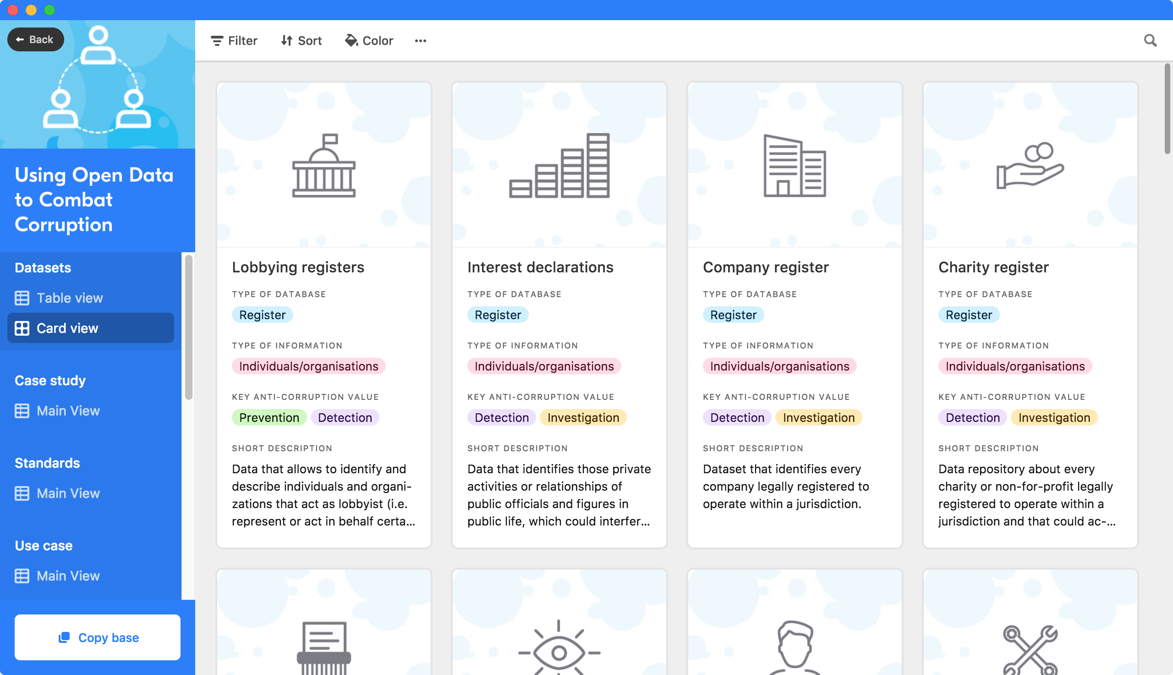Click the search magnifier icon

pos(1150,41)
